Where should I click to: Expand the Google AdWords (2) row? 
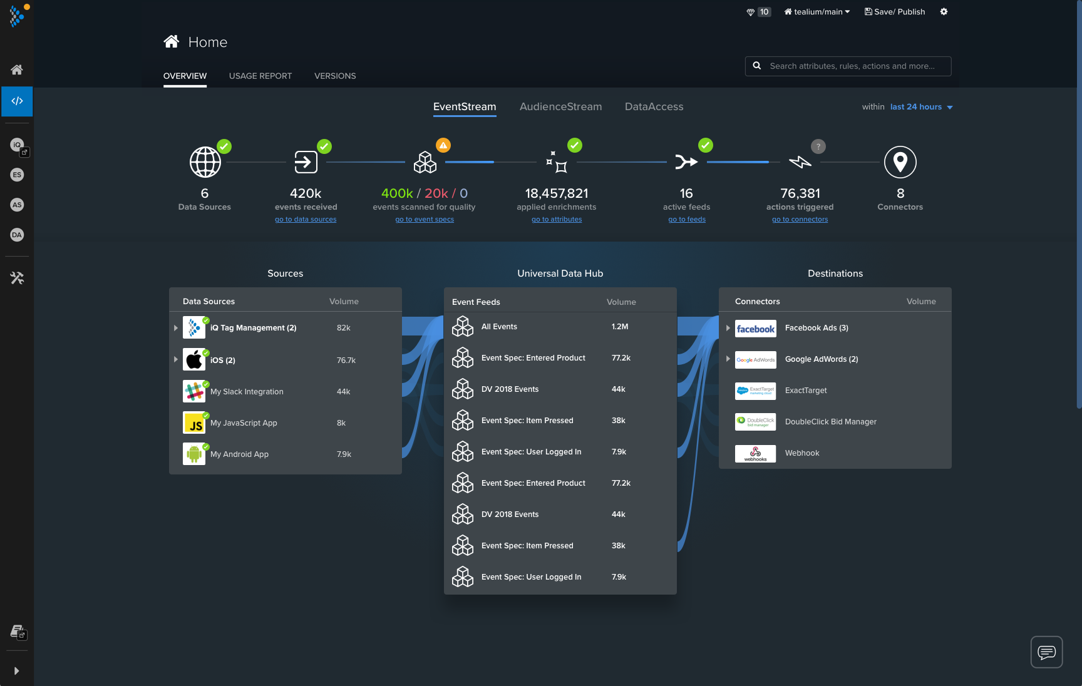coord(728,359)
